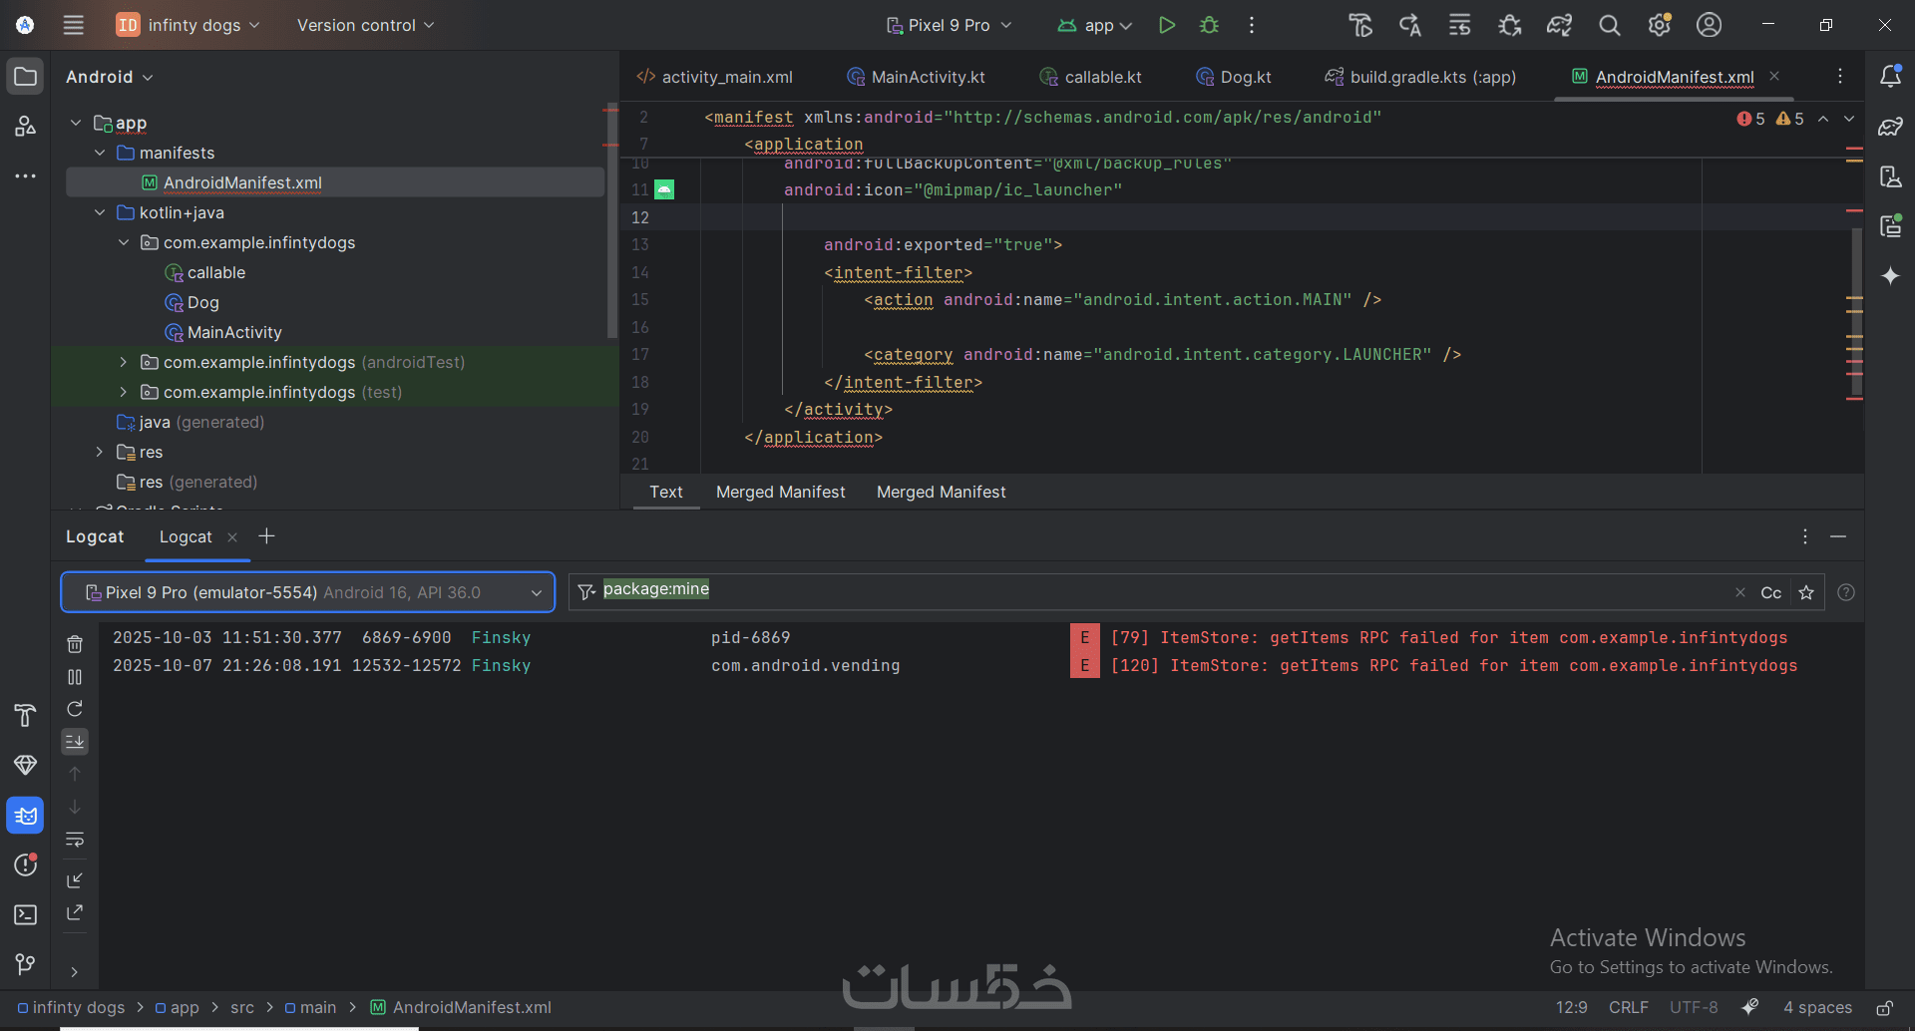Open the main hamburger menu
Viewport: 1915px width, 1031px height.
73,25
